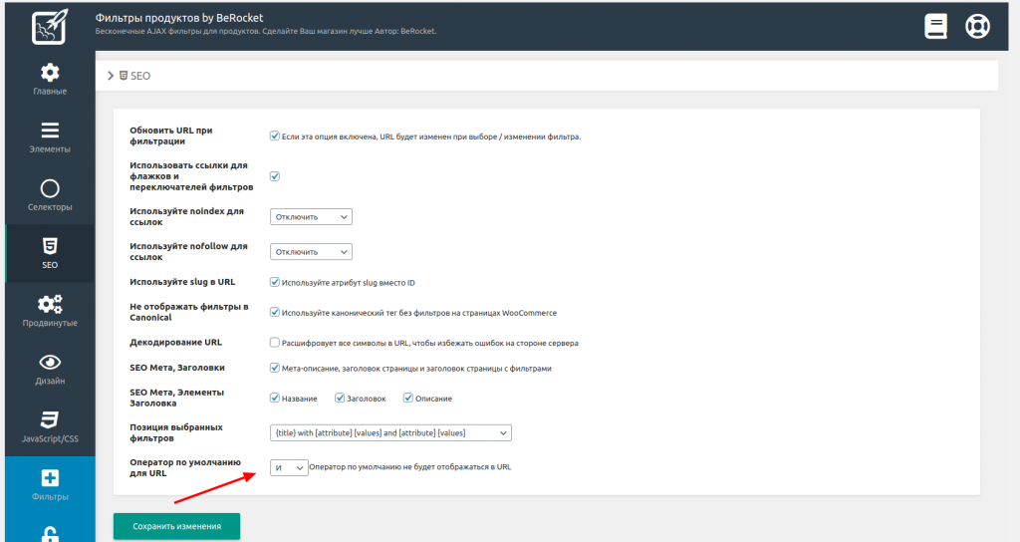Enable the Декодирование URL checkbox
Screen dimensions: 1020x542
point(275,342)
